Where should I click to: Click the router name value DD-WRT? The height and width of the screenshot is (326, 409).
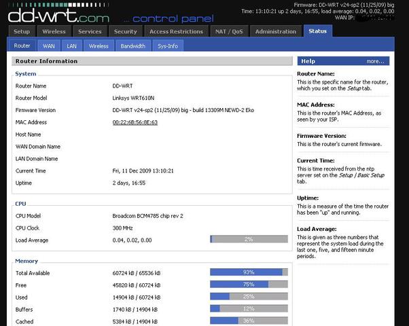(x=122, y=86)
